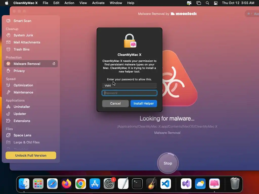Viewport: 259px width, 194px height.
Task: Open the CleanMyMac X app menu
Action: (26, 3)
